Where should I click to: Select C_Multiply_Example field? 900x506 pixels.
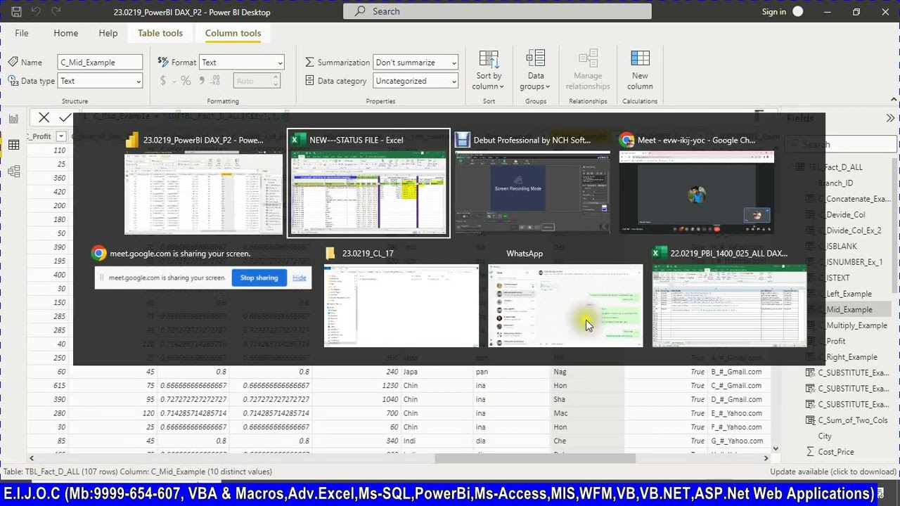tap(852, 325)
